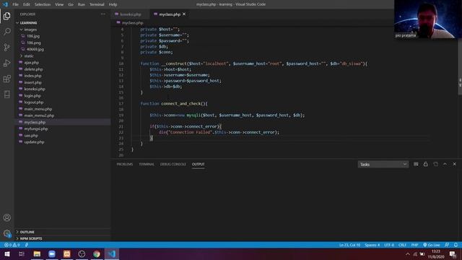462x260 pixels.
Task: Open the Run menu
Action: 82,4
